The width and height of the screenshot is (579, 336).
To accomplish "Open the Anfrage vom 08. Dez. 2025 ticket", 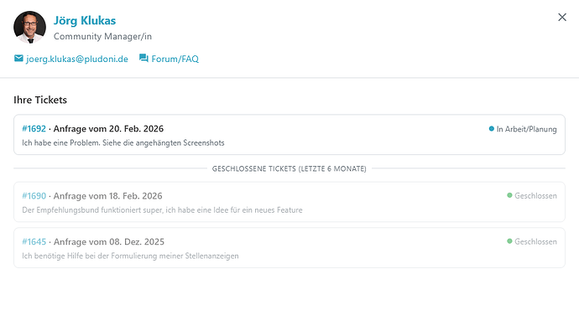I will [108, 241].
